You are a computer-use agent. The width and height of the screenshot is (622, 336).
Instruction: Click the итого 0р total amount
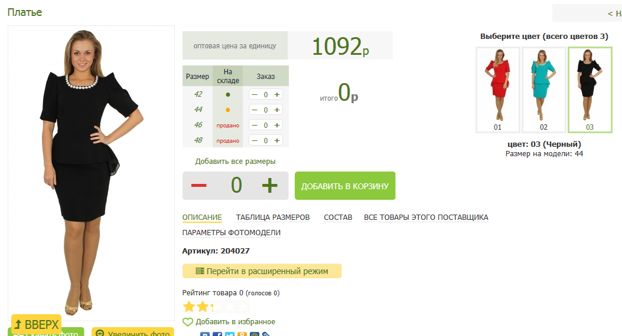coord(339,93)
